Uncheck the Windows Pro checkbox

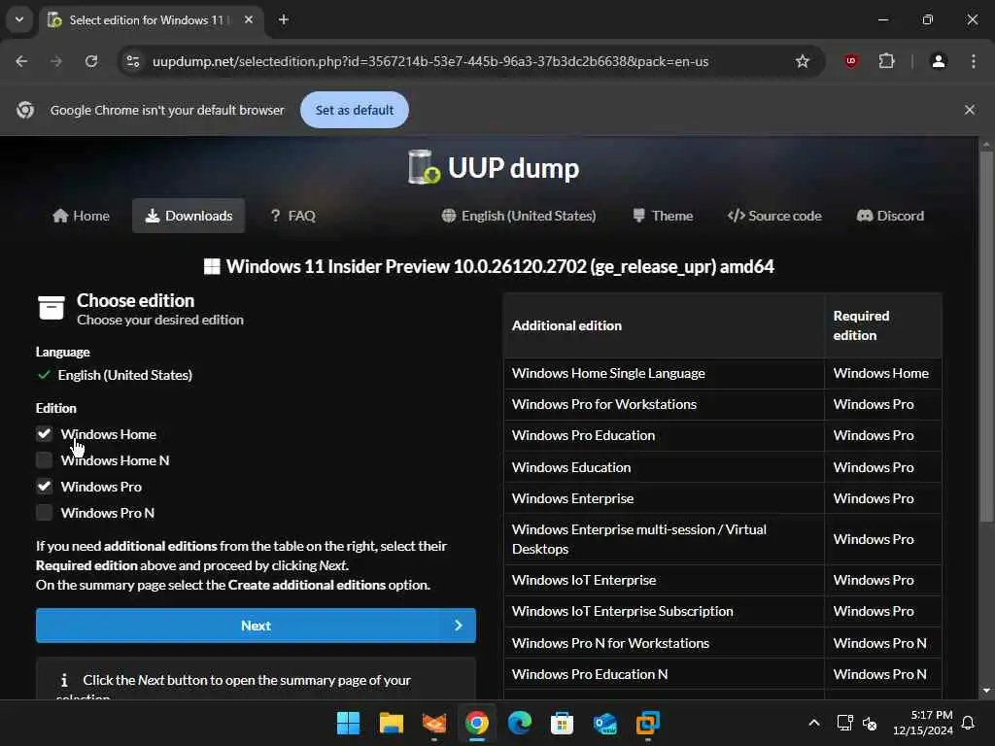44,487
